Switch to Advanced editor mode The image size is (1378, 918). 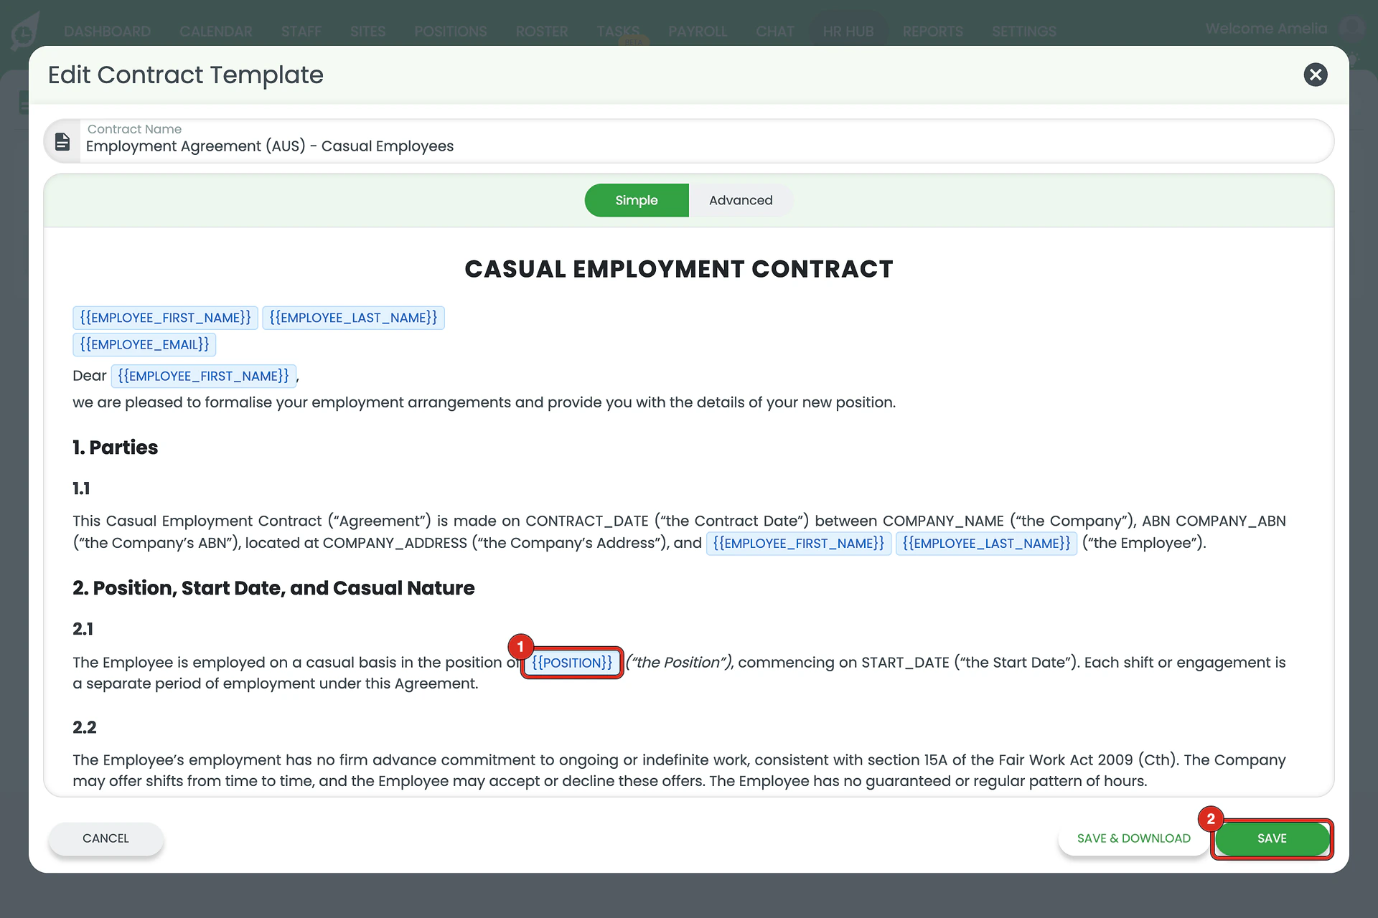point(741,200)
